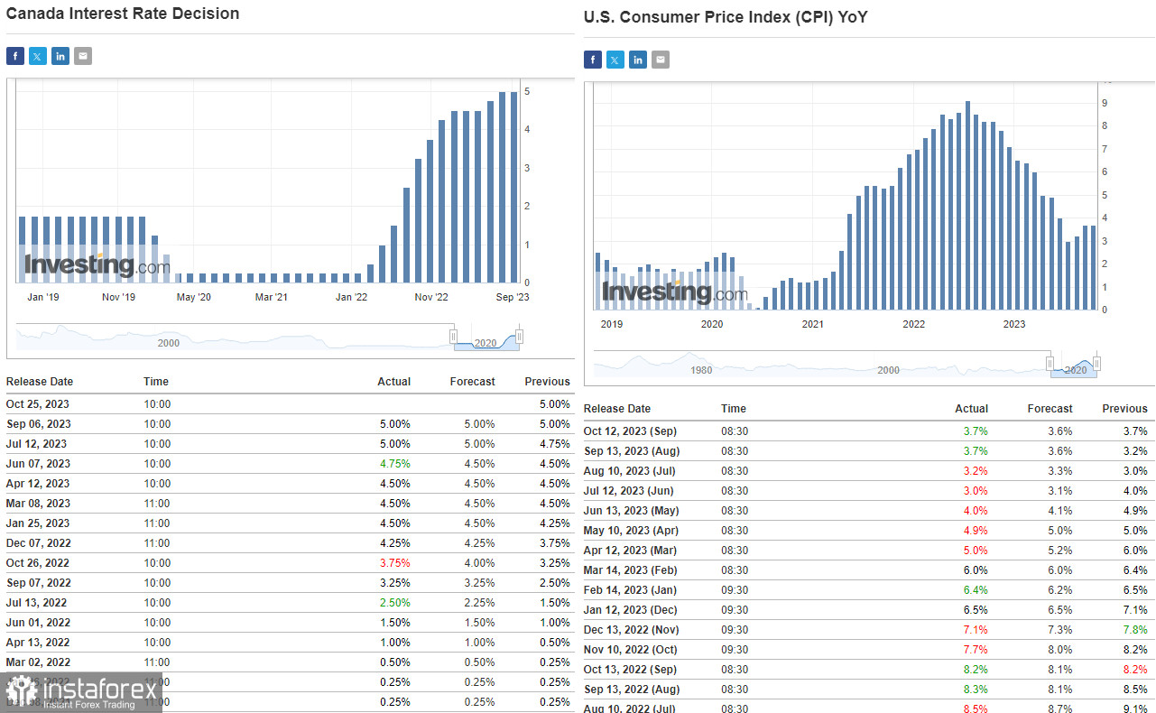Click red 3.2% actual for Aug 10, 2023

click(976, 471)
